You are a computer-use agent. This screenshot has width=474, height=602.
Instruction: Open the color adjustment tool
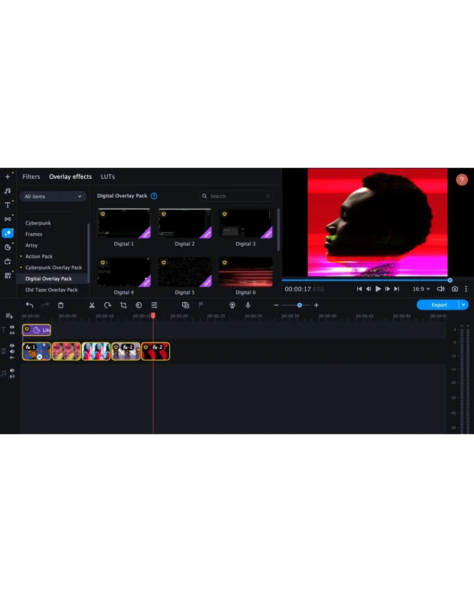pos(139,305)
